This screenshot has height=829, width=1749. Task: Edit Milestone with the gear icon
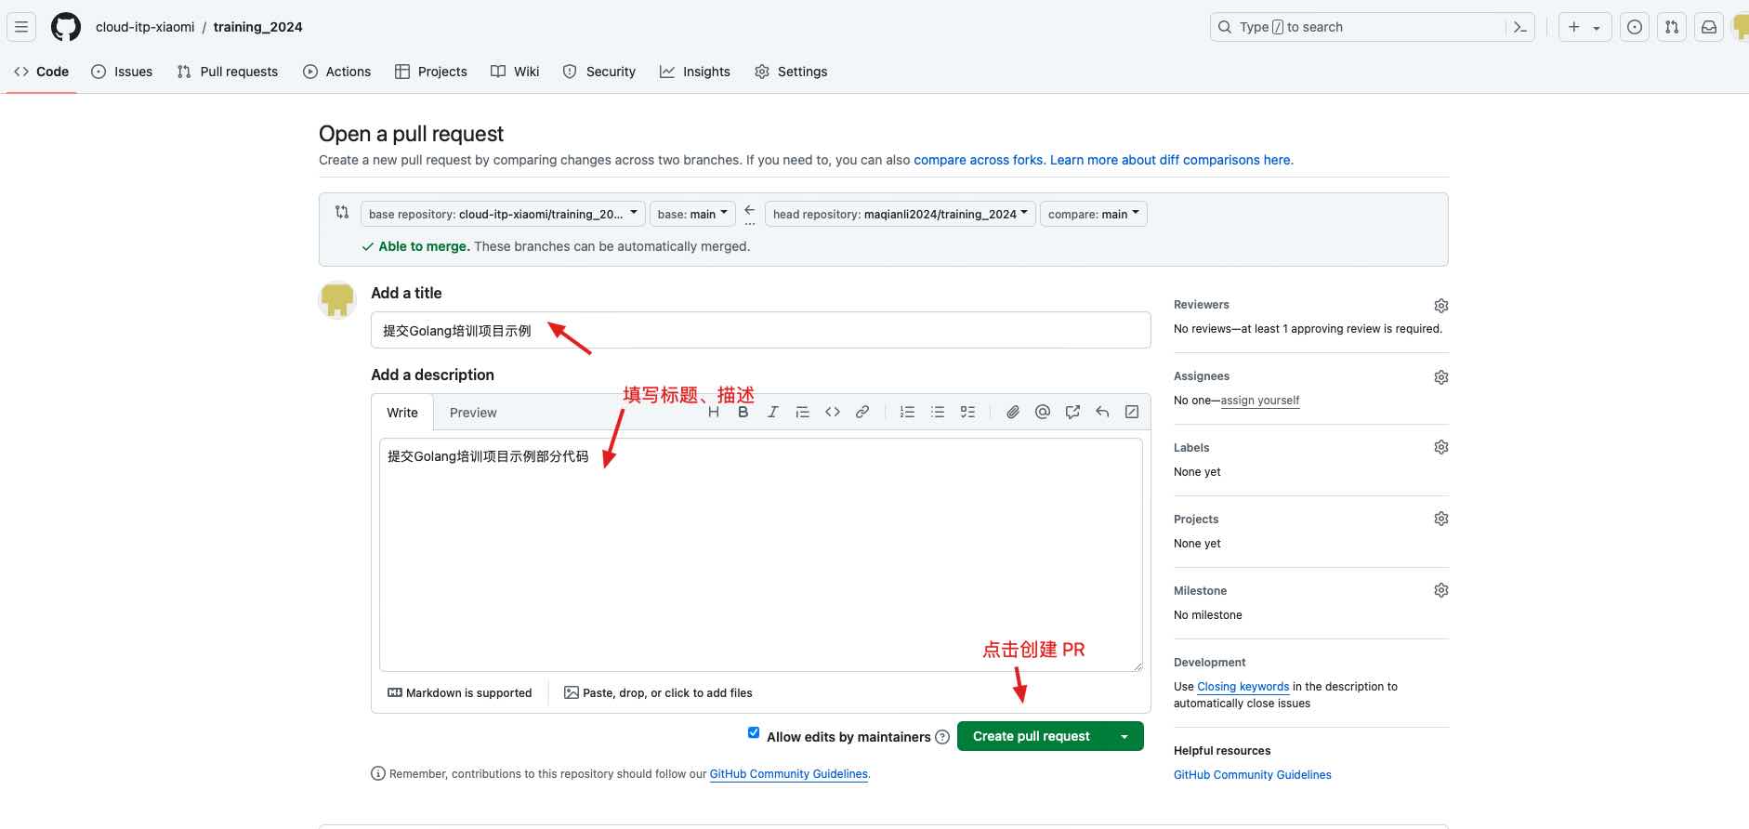[1441, 590]
